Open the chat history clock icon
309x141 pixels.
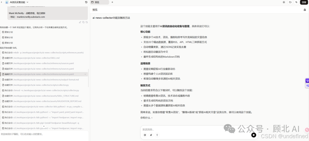click(x=86, y=2)
